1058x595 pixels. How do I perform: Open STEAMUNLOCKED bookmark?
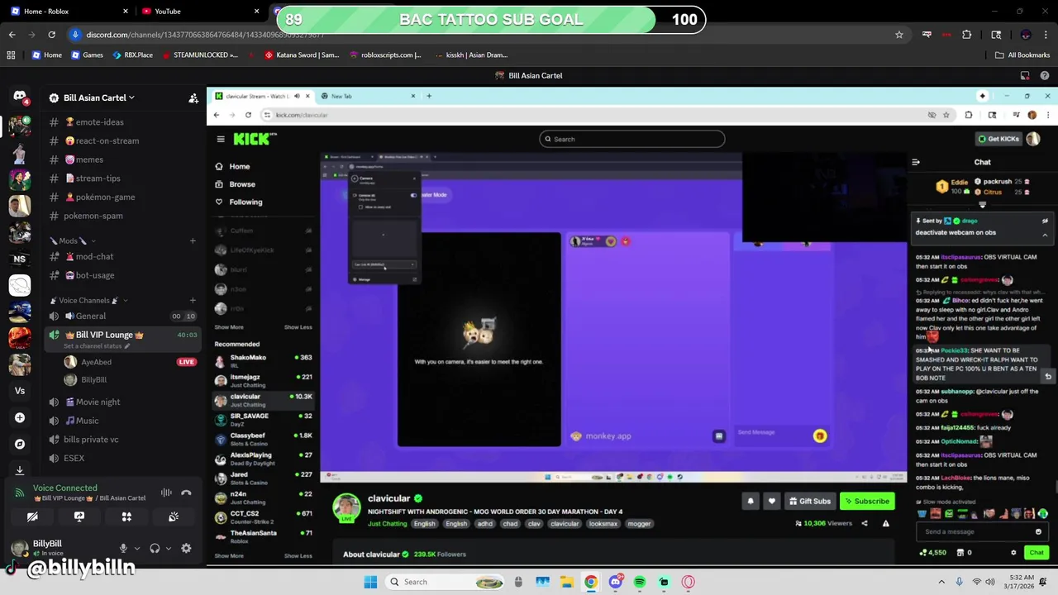200,55
